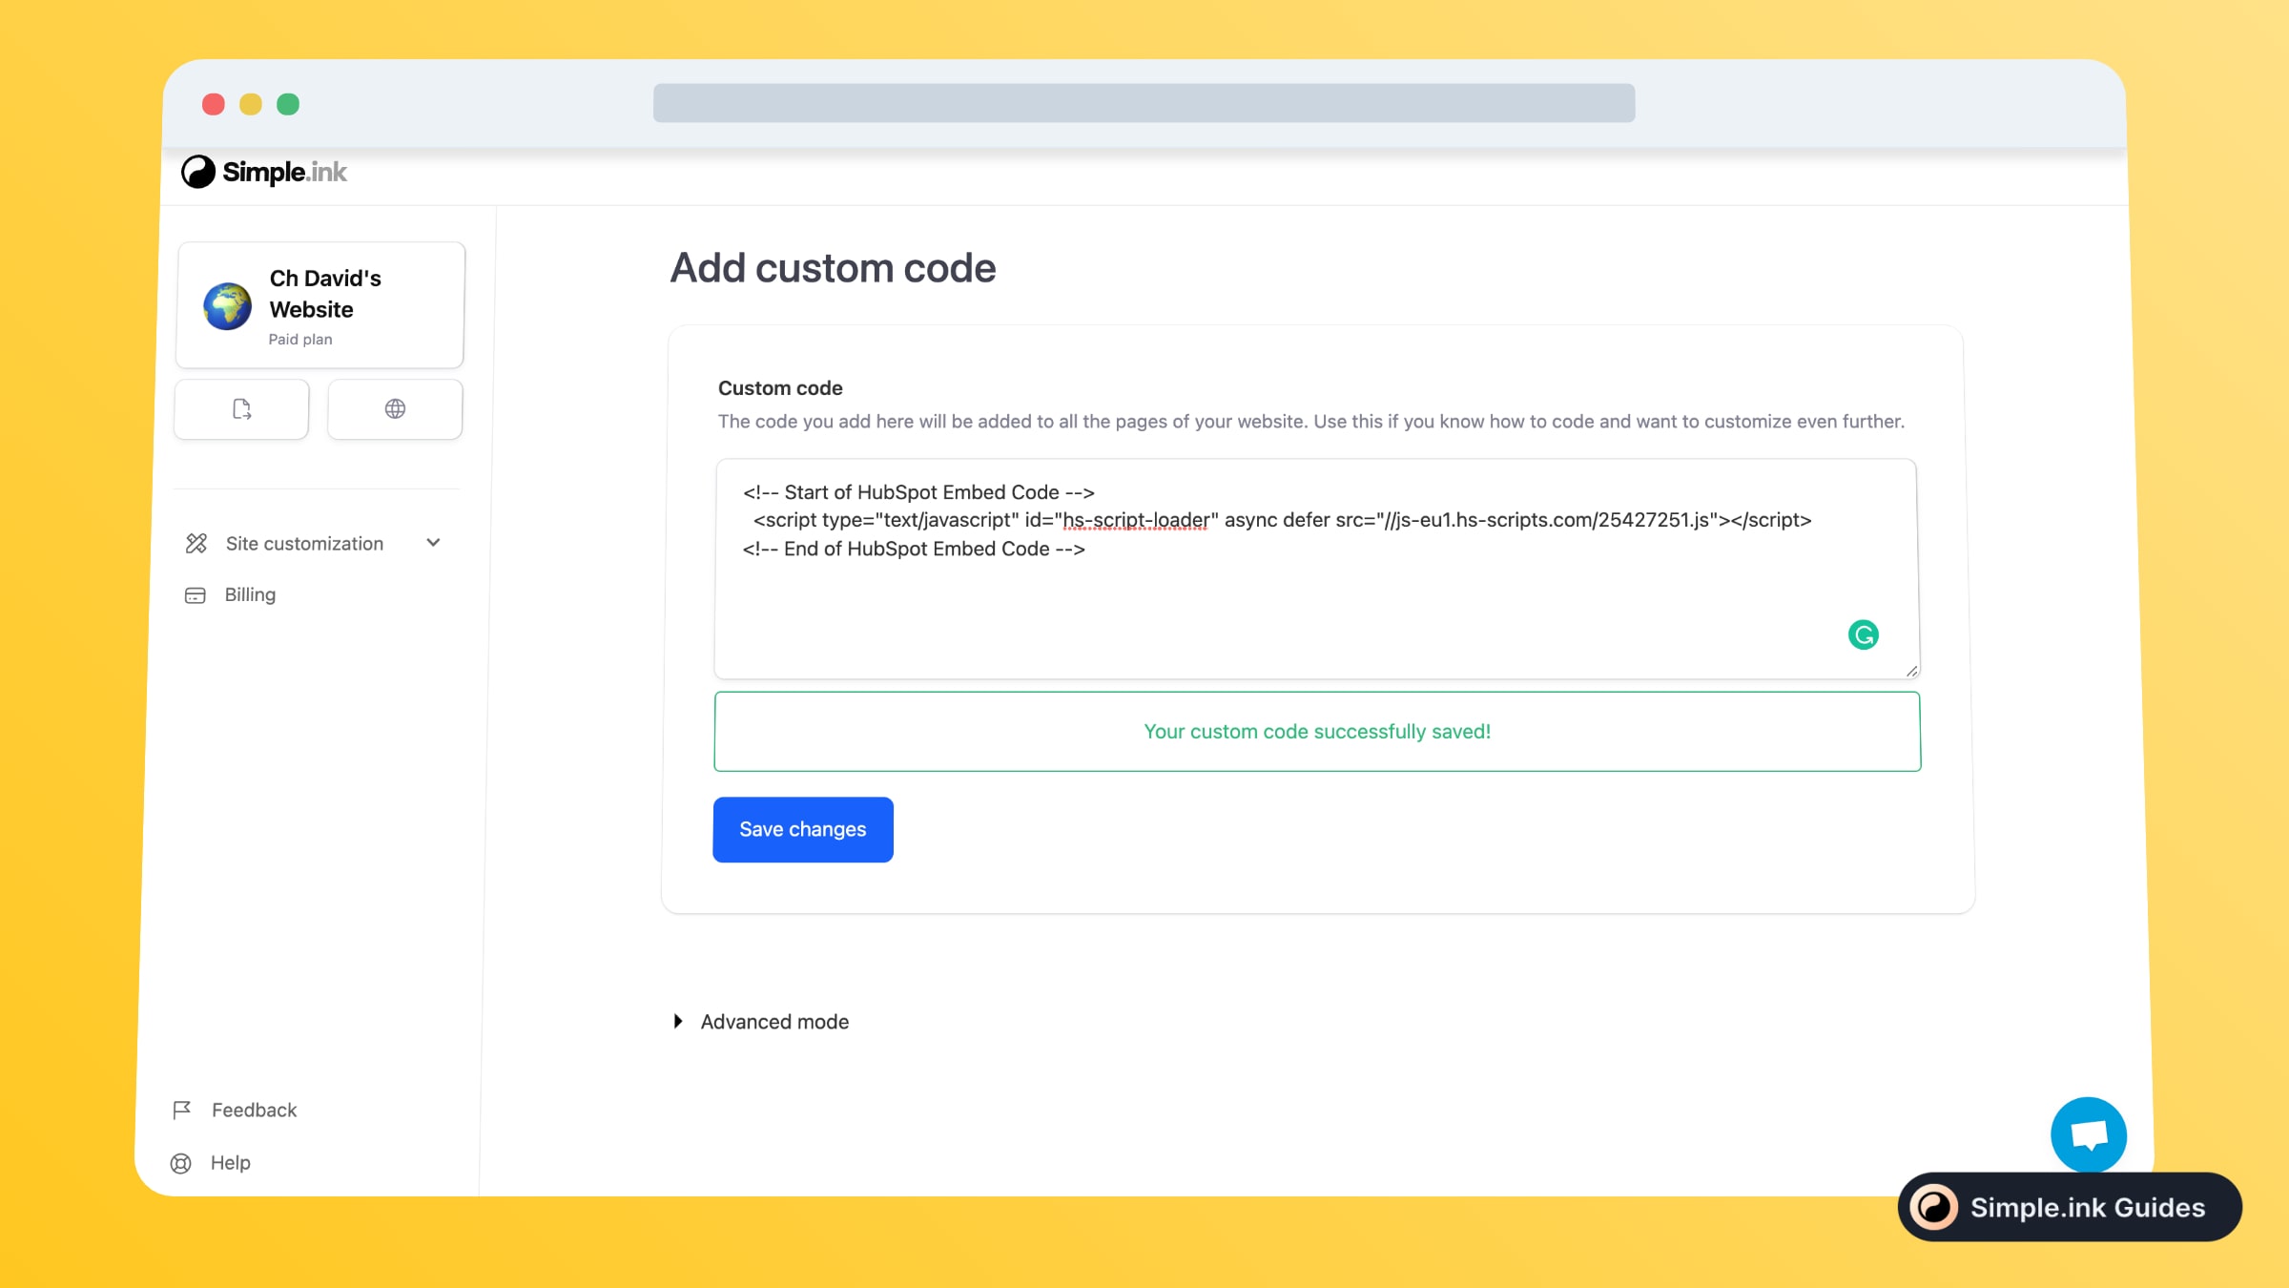The height and width of the screenshot is (1288, 2289).
Task: Select the Ch David's Website card
Action: click(x=320, y=305)
